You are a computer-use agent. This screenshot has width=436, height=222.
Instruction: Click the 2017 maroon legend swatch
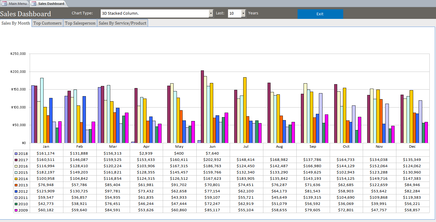[x=16, y=160]
